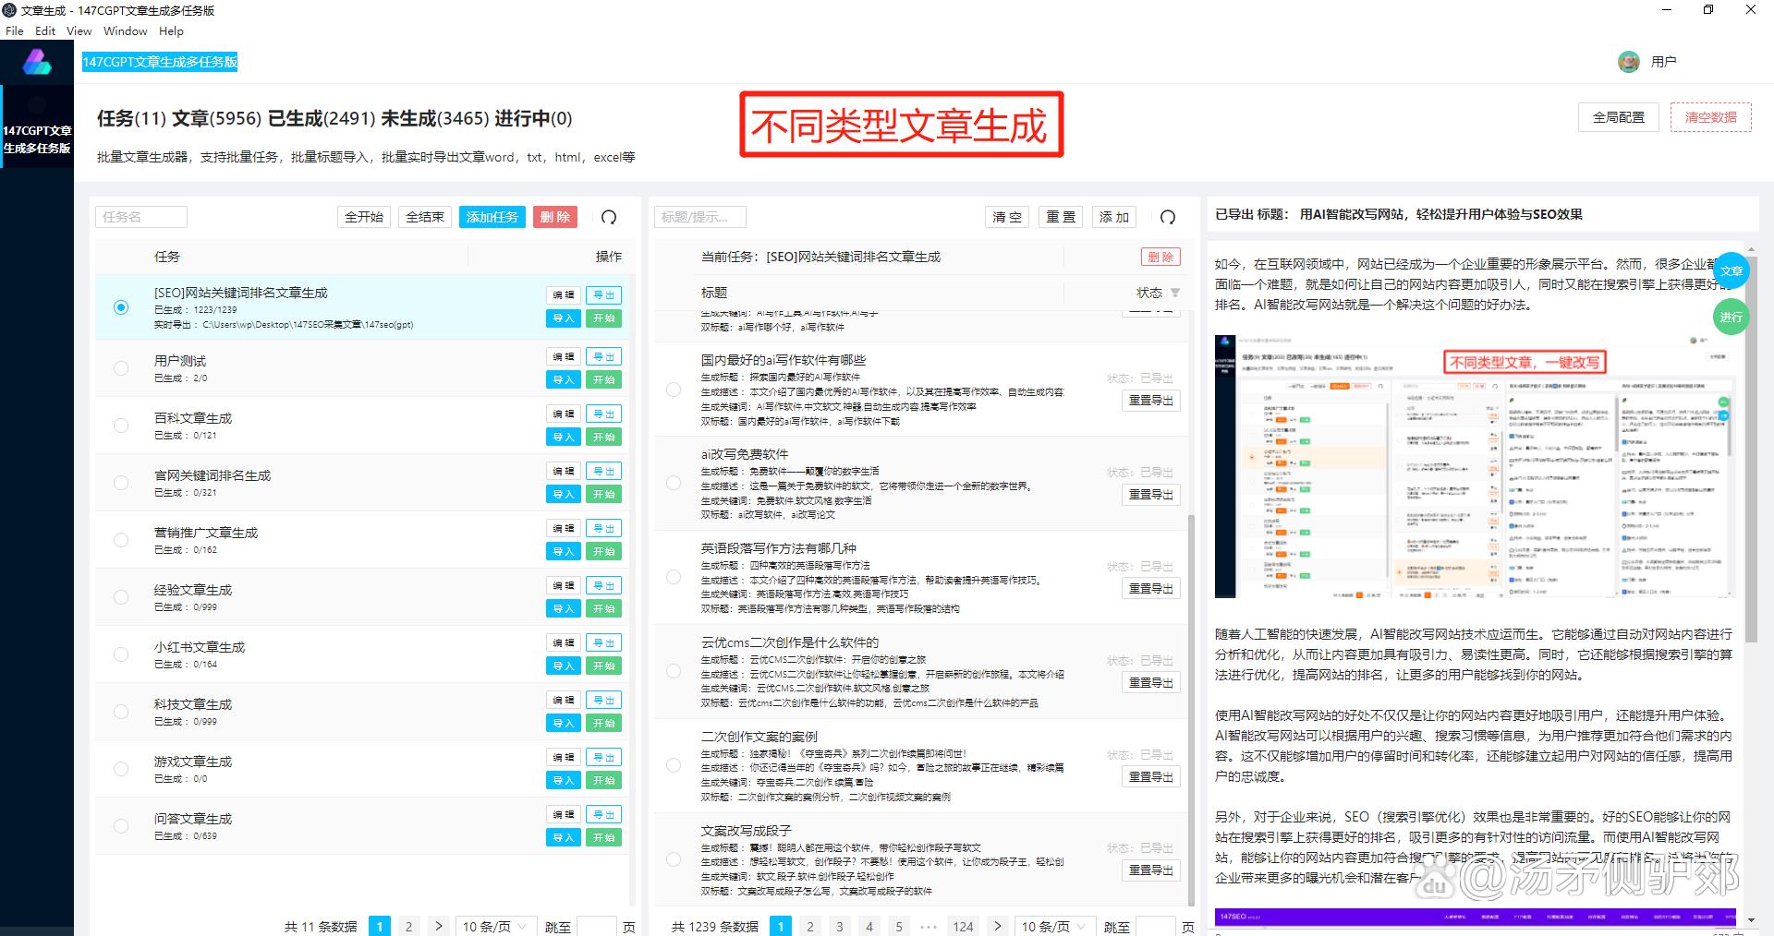Click the 全局配置 button
The height and width of the screenshot is (936, 1774).
(1618, 117)
